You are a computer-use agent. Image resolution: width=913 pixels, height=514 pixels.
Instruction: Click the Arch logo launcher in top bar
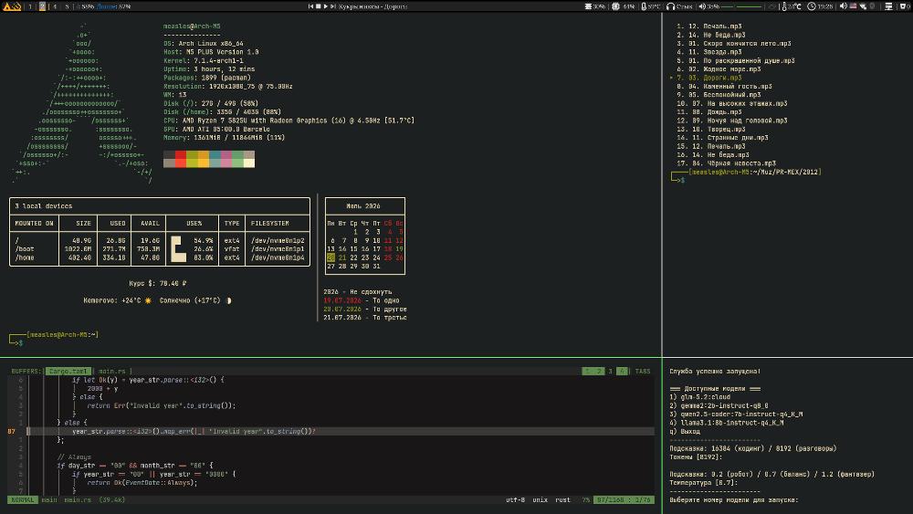12,6
